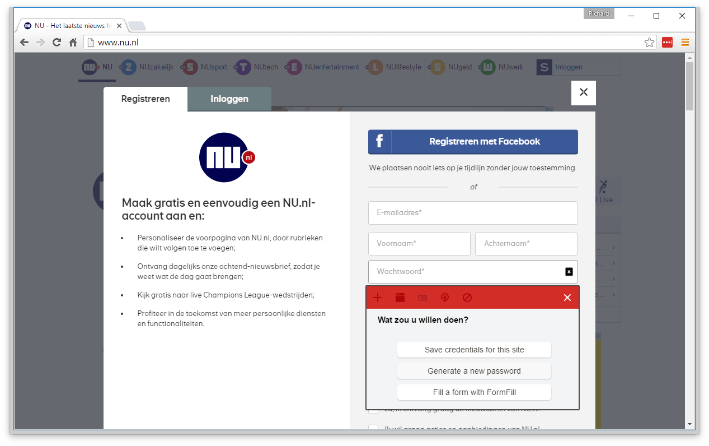The height and width of the screenshot is (446, 709).
Task: Reload the nu.nl page
Action: [57, 43]
